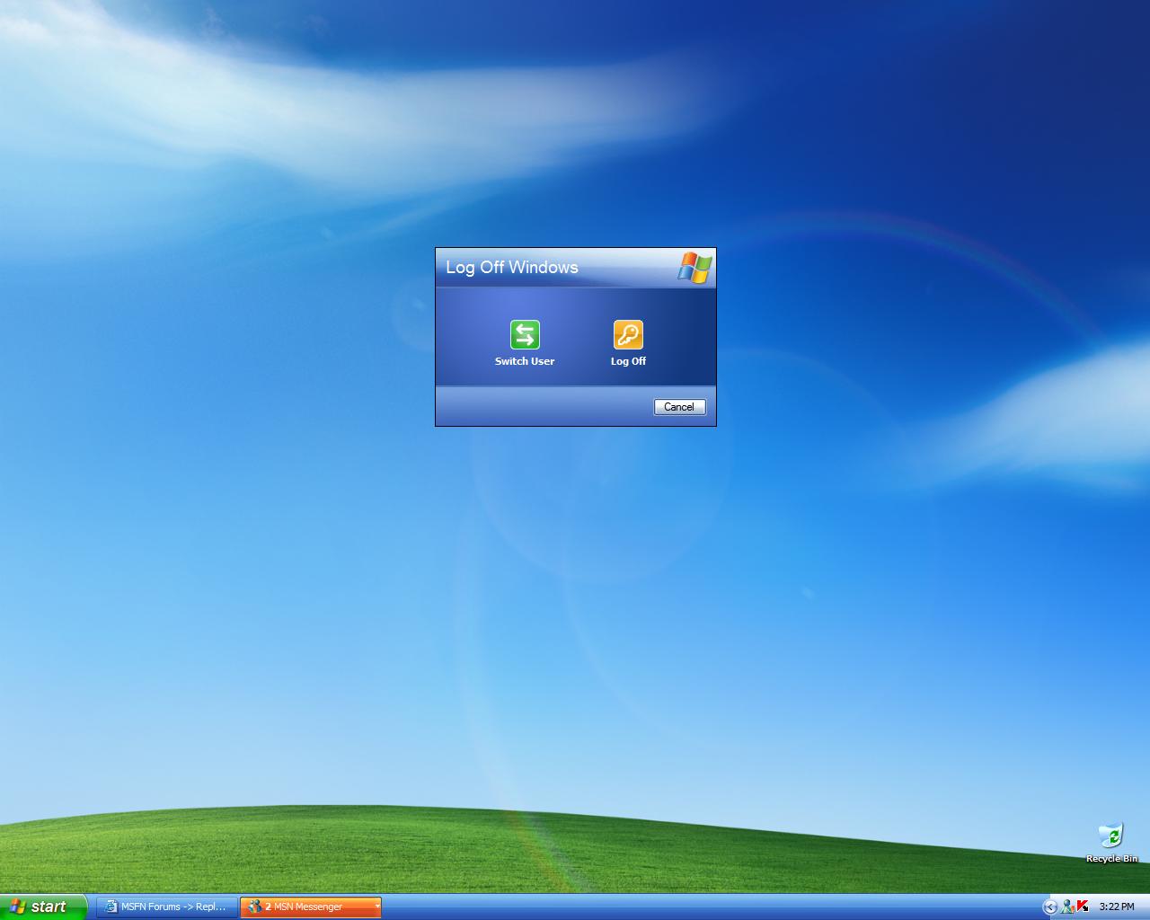Screen dimensions: 1150x920
Task: Cancel the Log Off Windows dialog
Action: point(679,407)
